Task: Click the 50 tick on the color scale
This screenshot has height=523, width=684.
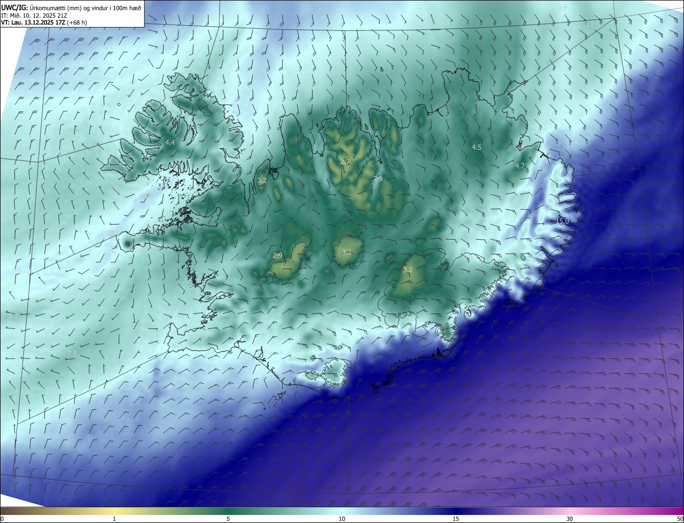Action: pos(680,519)
